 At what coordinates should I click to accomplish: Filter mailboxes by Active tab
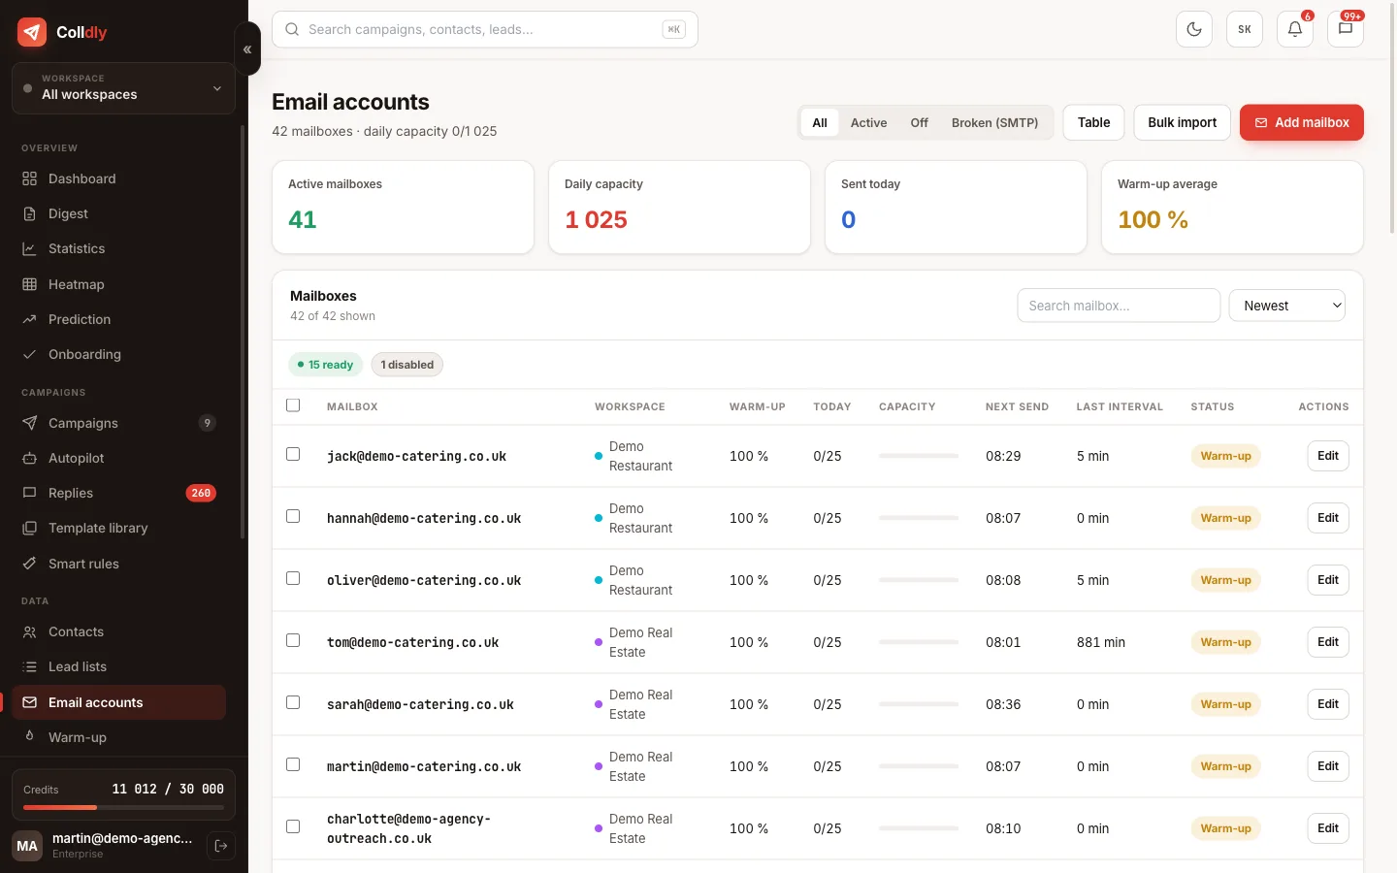[868, 122]
